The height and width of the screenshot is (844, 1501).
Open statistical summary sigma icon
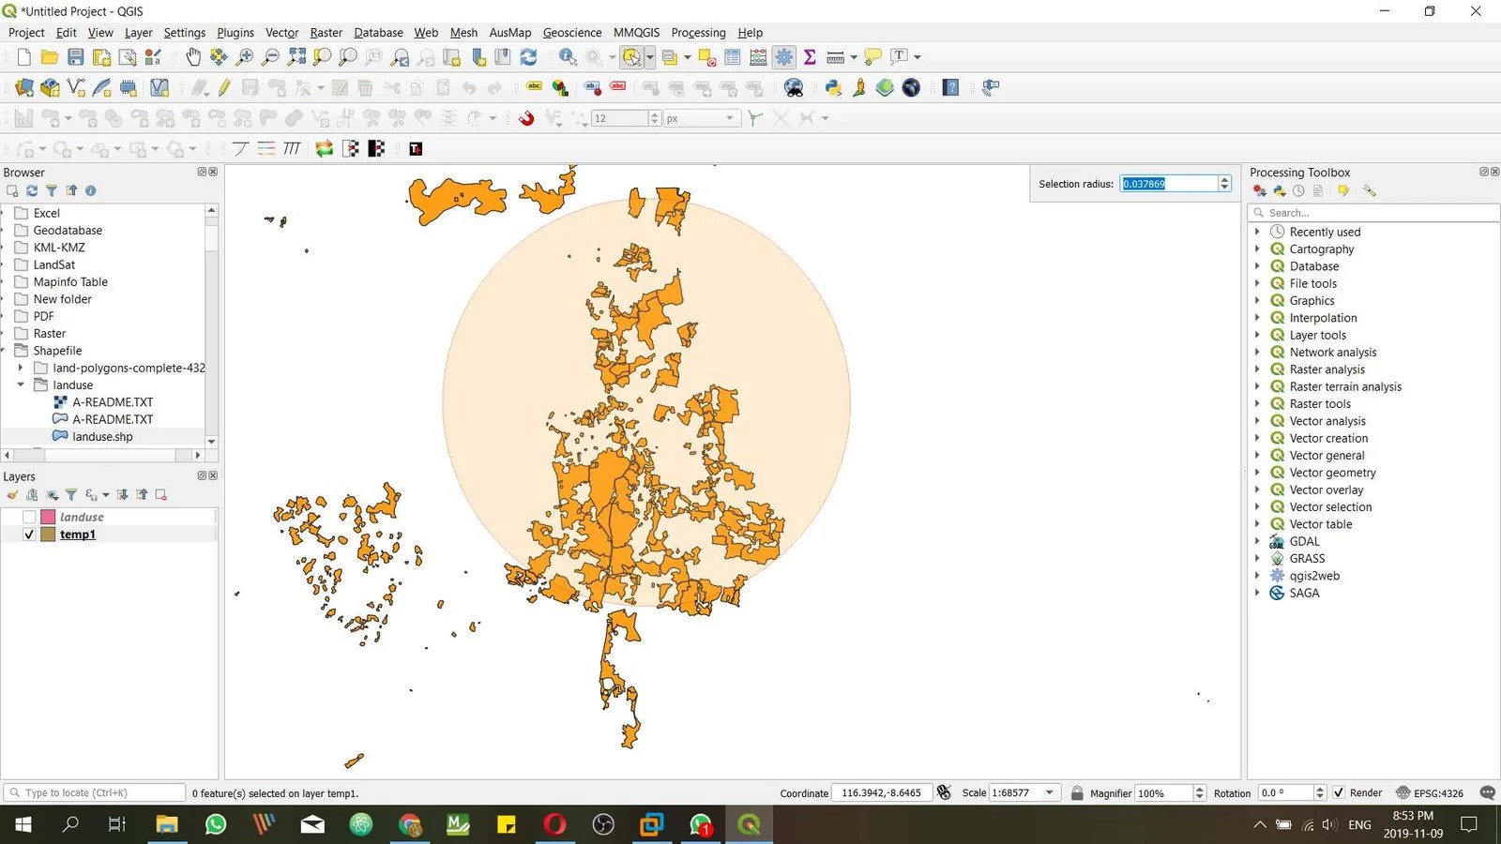click(x=810, y=57)
